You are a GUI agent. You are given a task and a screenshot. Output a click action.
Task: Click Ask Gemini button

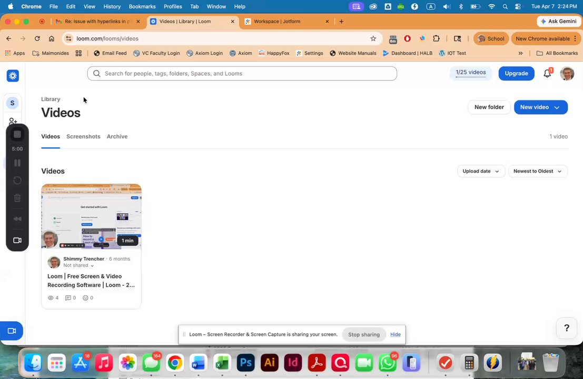(559, 22)
